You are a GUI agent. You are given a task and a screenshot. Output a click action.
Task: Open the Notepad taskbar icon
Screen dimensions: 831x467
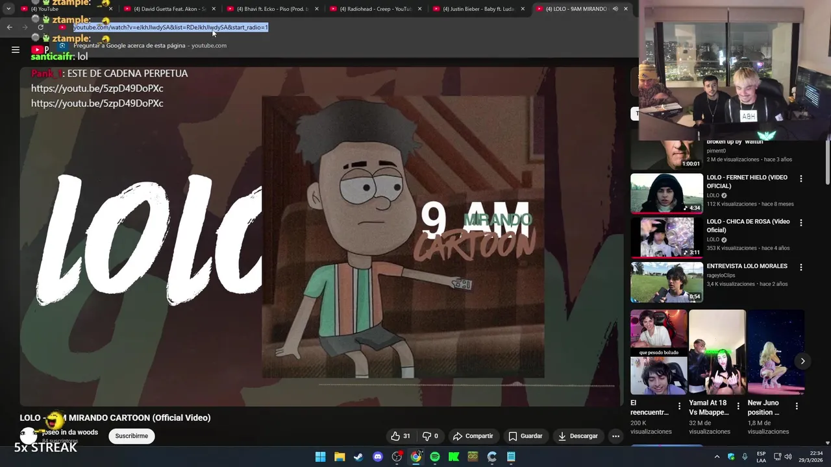(511, 457)
